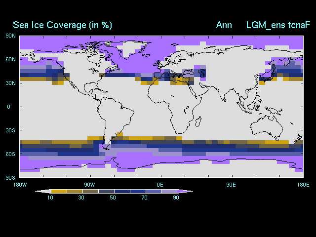Click the 50–60% navy colorbar swatch

coord(122,191)
